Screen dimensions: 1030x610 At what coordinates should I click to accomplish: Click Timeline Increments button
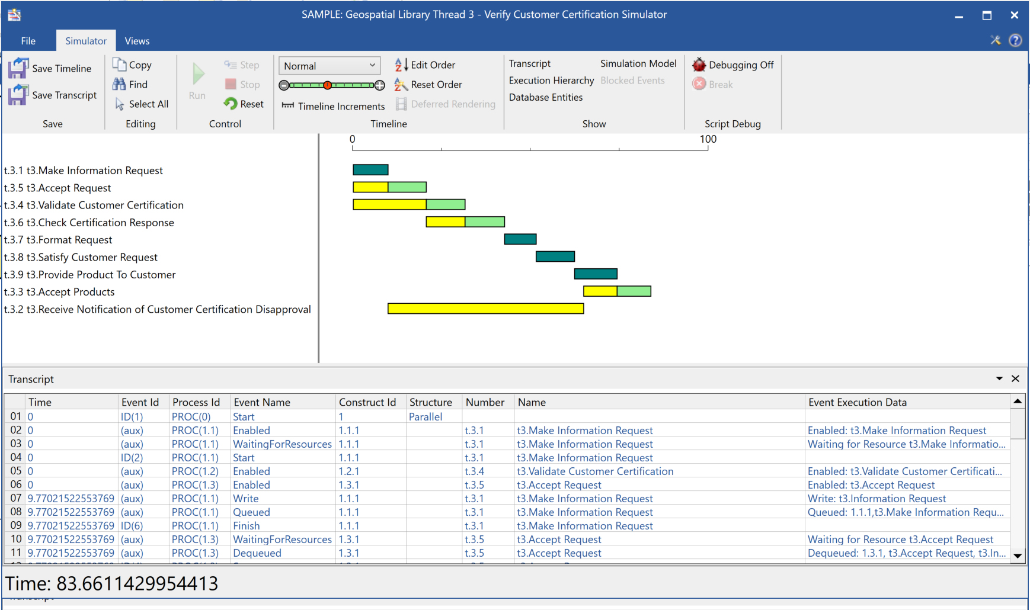pos(334,106)
